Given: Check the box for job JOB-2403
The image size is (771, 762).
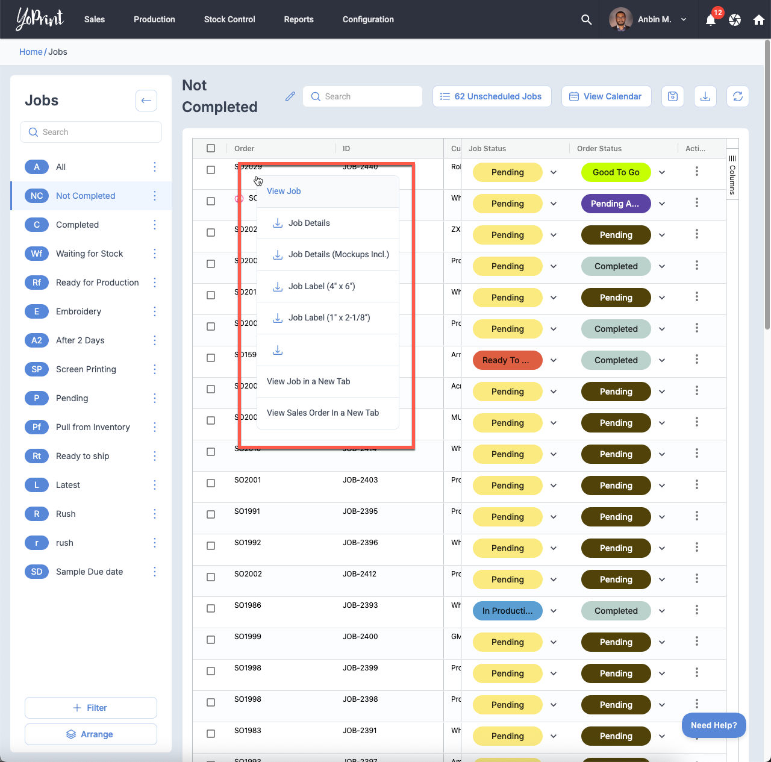Looking at the screenshot, I should [211, 483].
